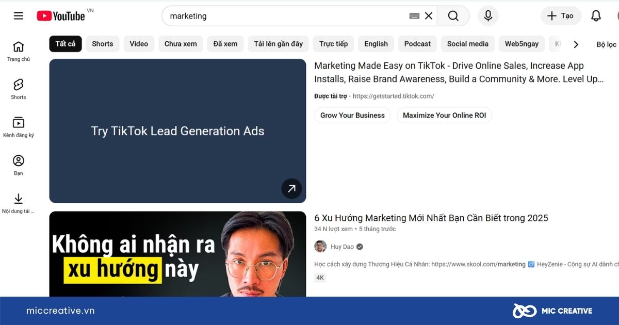This screenshot has height=325, width=619.
Task: Switch to the Video filter tab
Action: (x=138, y=44)
